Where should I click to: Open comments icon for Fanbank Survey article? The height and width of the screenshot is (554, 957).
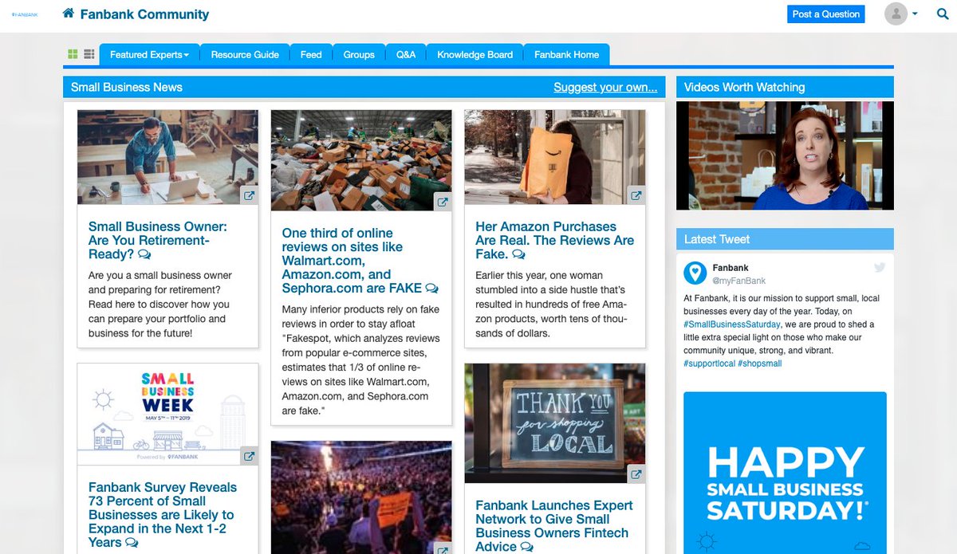tap(132, 543)
